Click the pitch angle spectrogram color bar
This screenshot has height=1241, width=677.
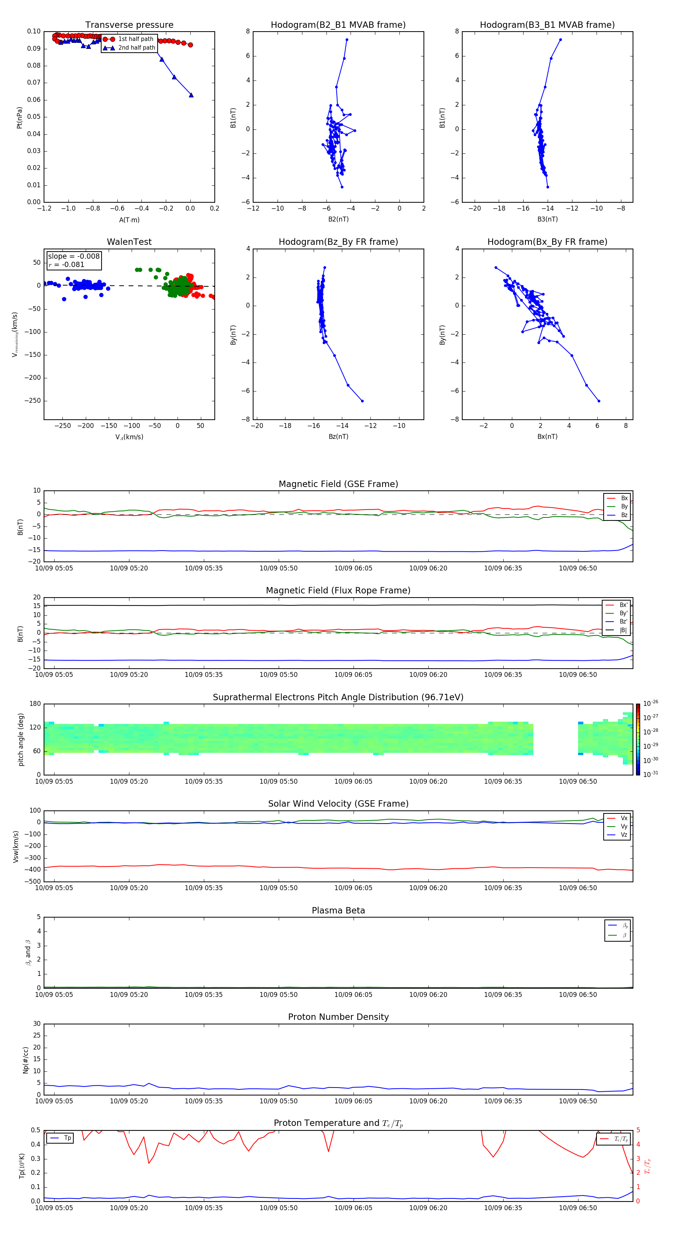(638, 739)
